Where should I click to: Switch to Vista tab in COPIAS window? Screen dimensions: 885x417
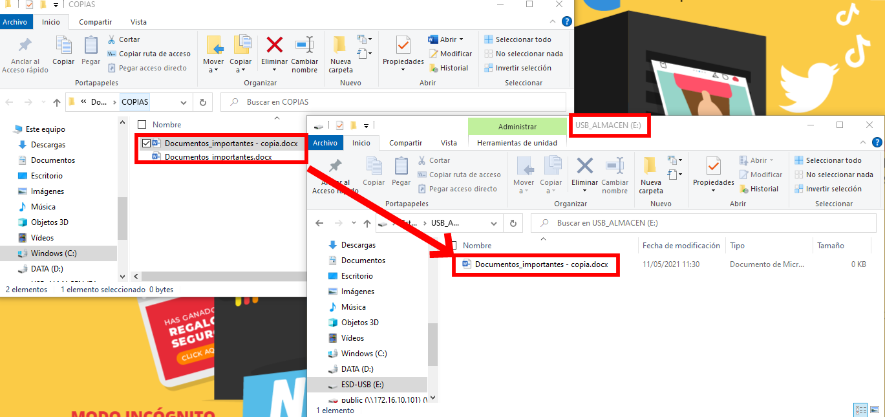(138, 22)
